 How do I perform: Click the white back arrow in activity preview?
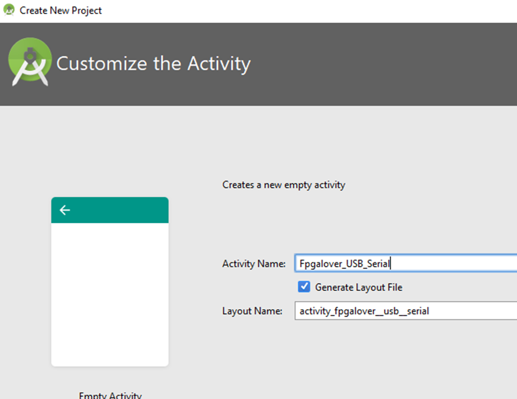[65, 210]
